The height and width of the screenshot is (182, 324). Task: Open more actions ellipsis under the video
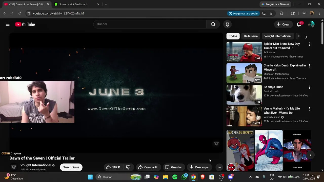pos(219,167)
